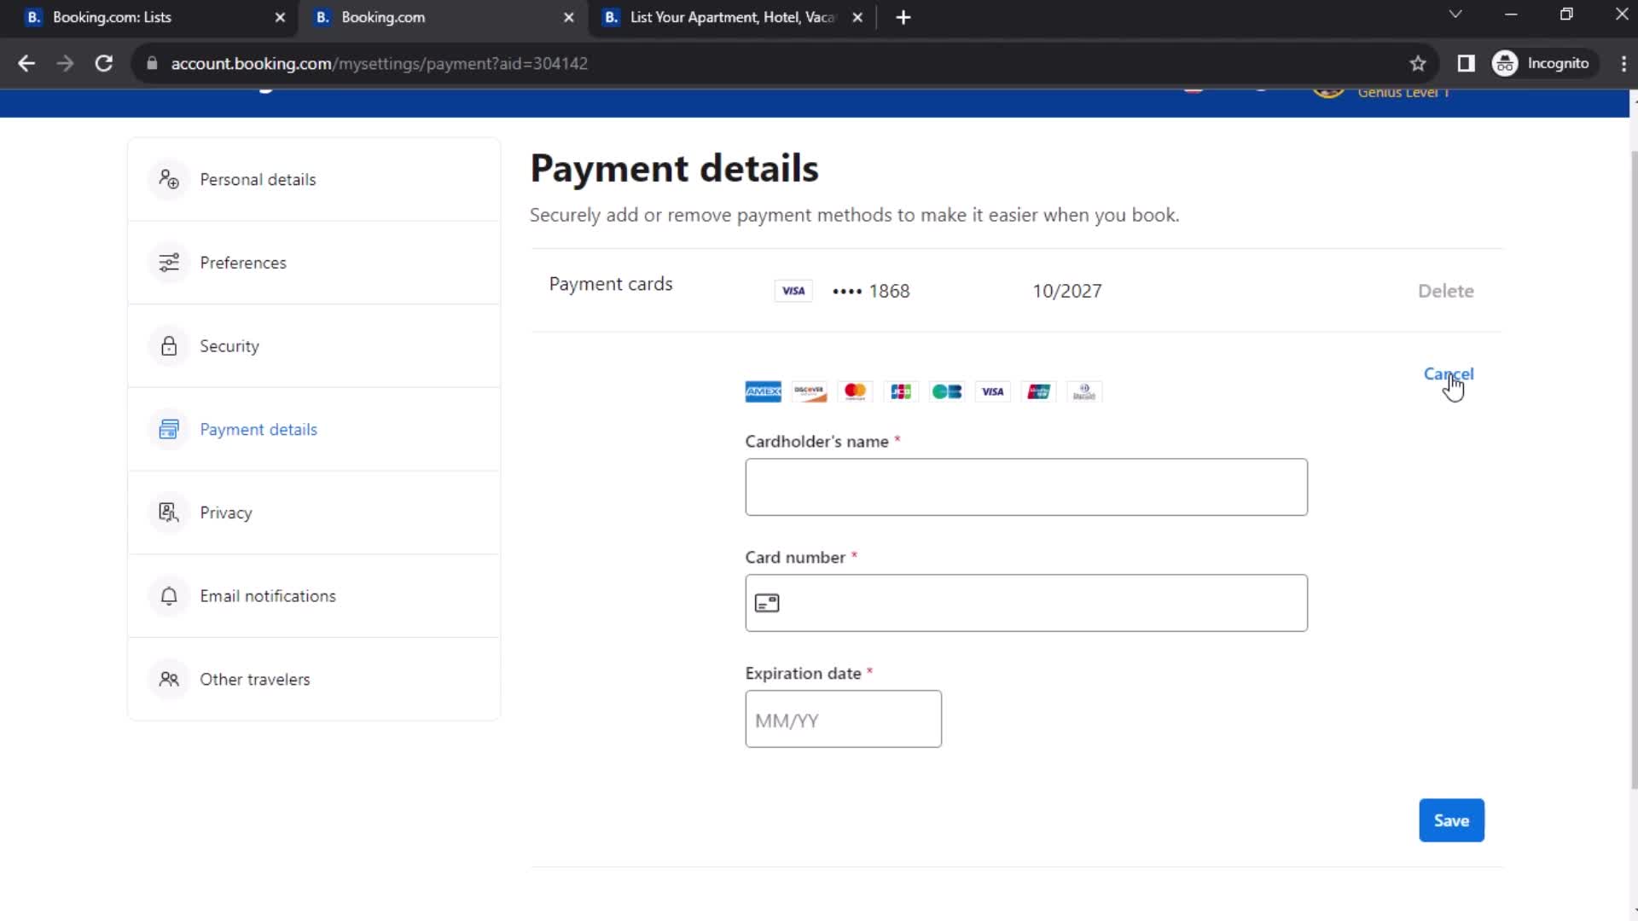Viewport: 1638px width, 921px height.
Task: Open the browser side panel icon
Action: (1466, 63)
